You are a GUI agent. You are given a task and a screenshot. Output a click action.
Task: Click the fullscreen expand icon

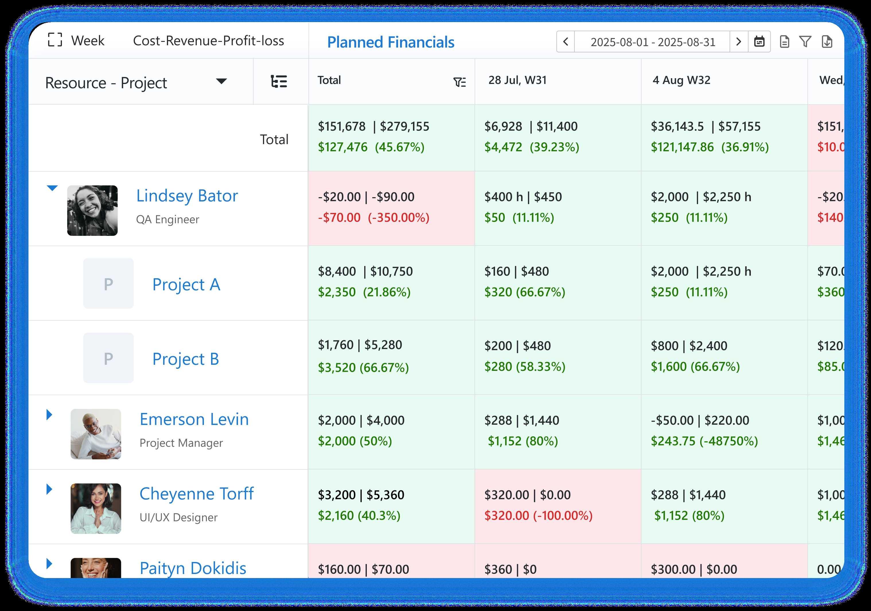pyautogui.click(x=55, y=40)
